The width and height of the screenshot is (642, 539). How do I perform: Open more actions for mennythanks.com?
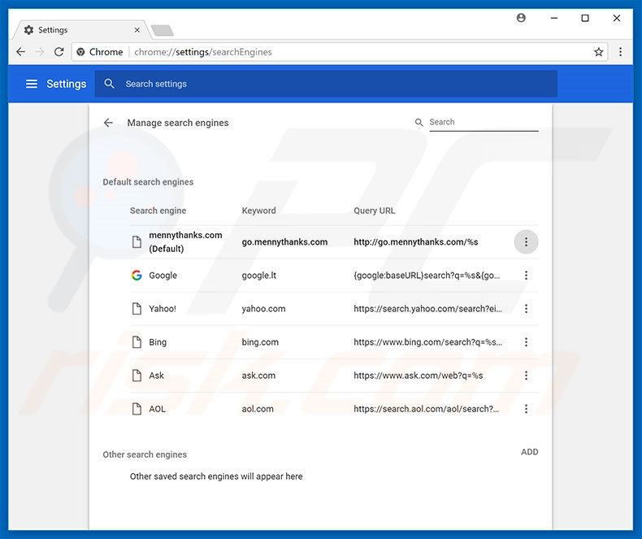(x=526, y=242)
